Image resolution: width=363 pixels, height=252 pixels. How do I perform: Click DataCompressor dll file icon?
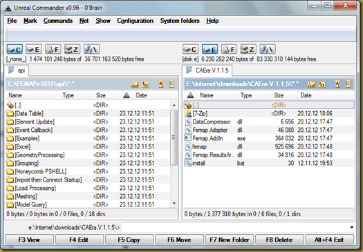[188, 122]
